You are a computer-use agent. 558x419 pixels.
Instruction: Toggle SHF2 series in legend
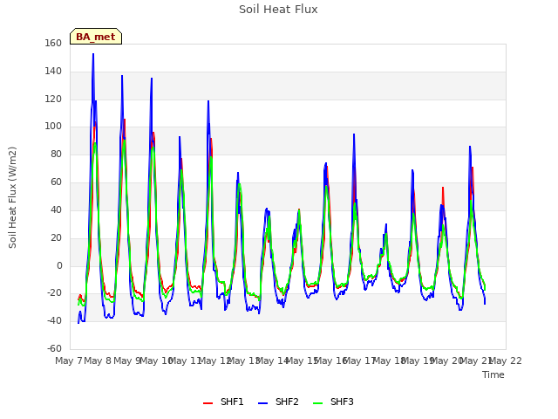pyautogui.click(x=278, y=402)
